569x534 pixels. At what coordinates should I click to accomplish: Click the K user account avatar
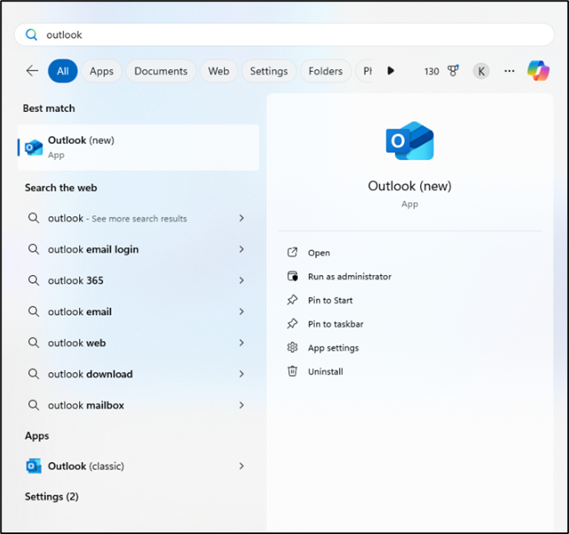[481, 71]
